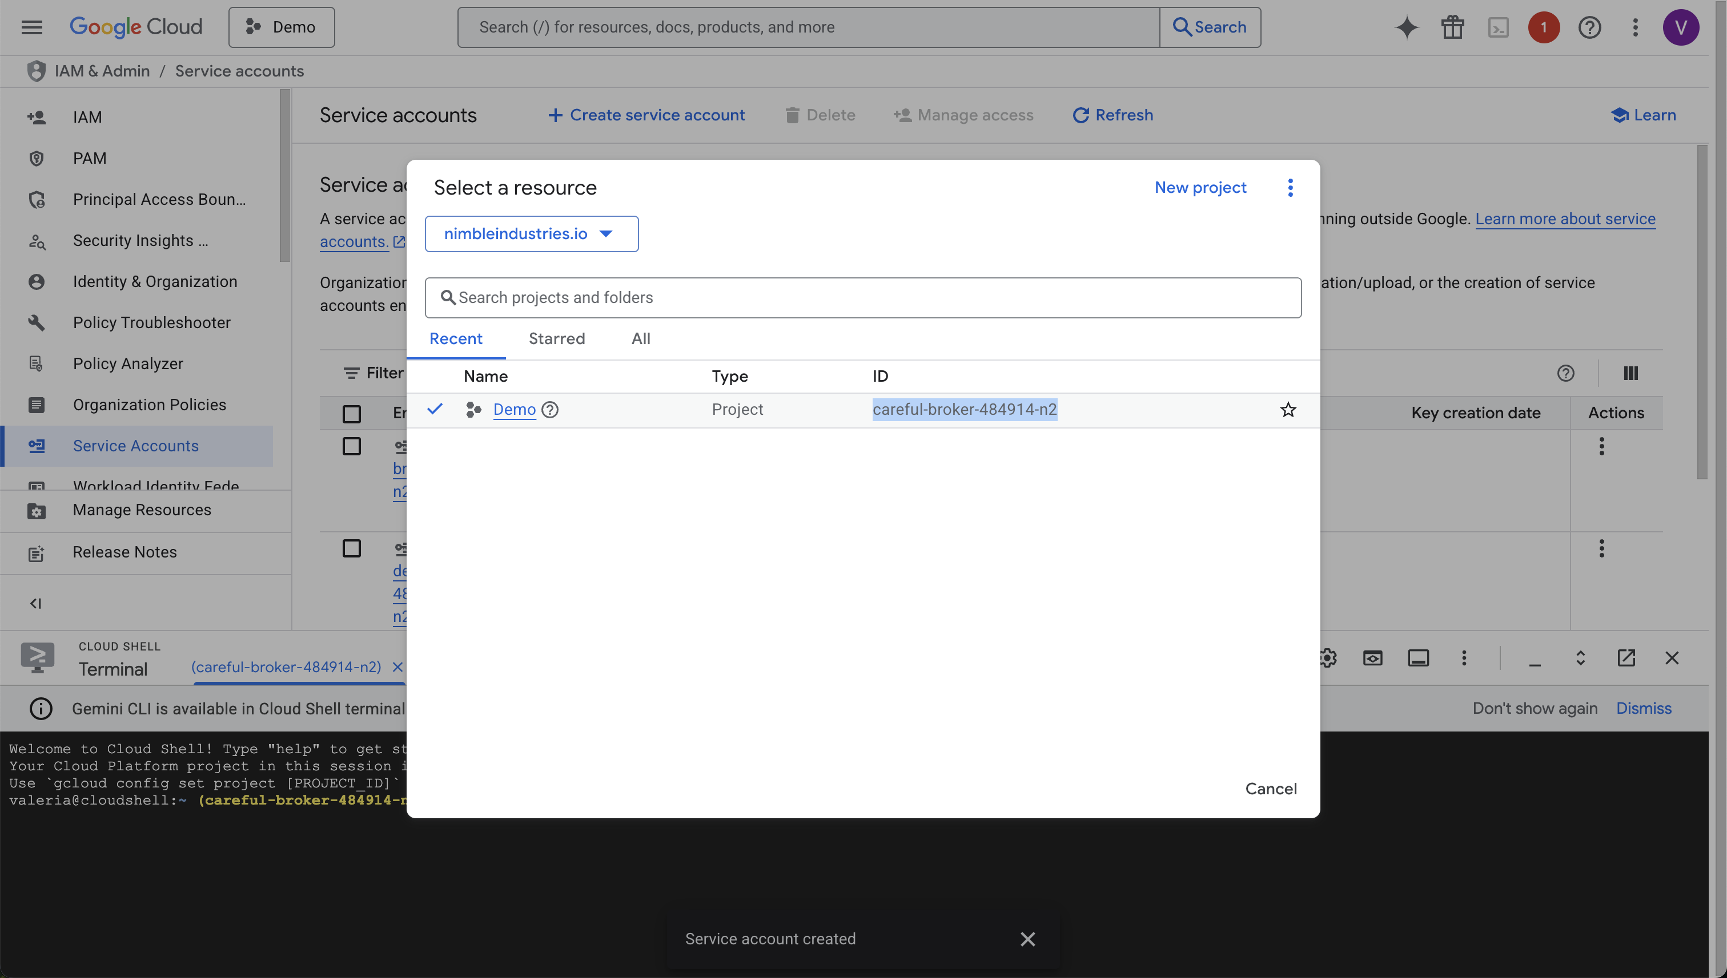Tick the select-all header checkbox
Screen dimensions: 1727x978
coord(352,414)
